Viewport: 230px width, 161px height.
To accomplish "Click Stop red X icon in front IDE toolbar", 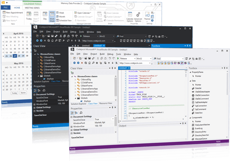I will (82, 63).
